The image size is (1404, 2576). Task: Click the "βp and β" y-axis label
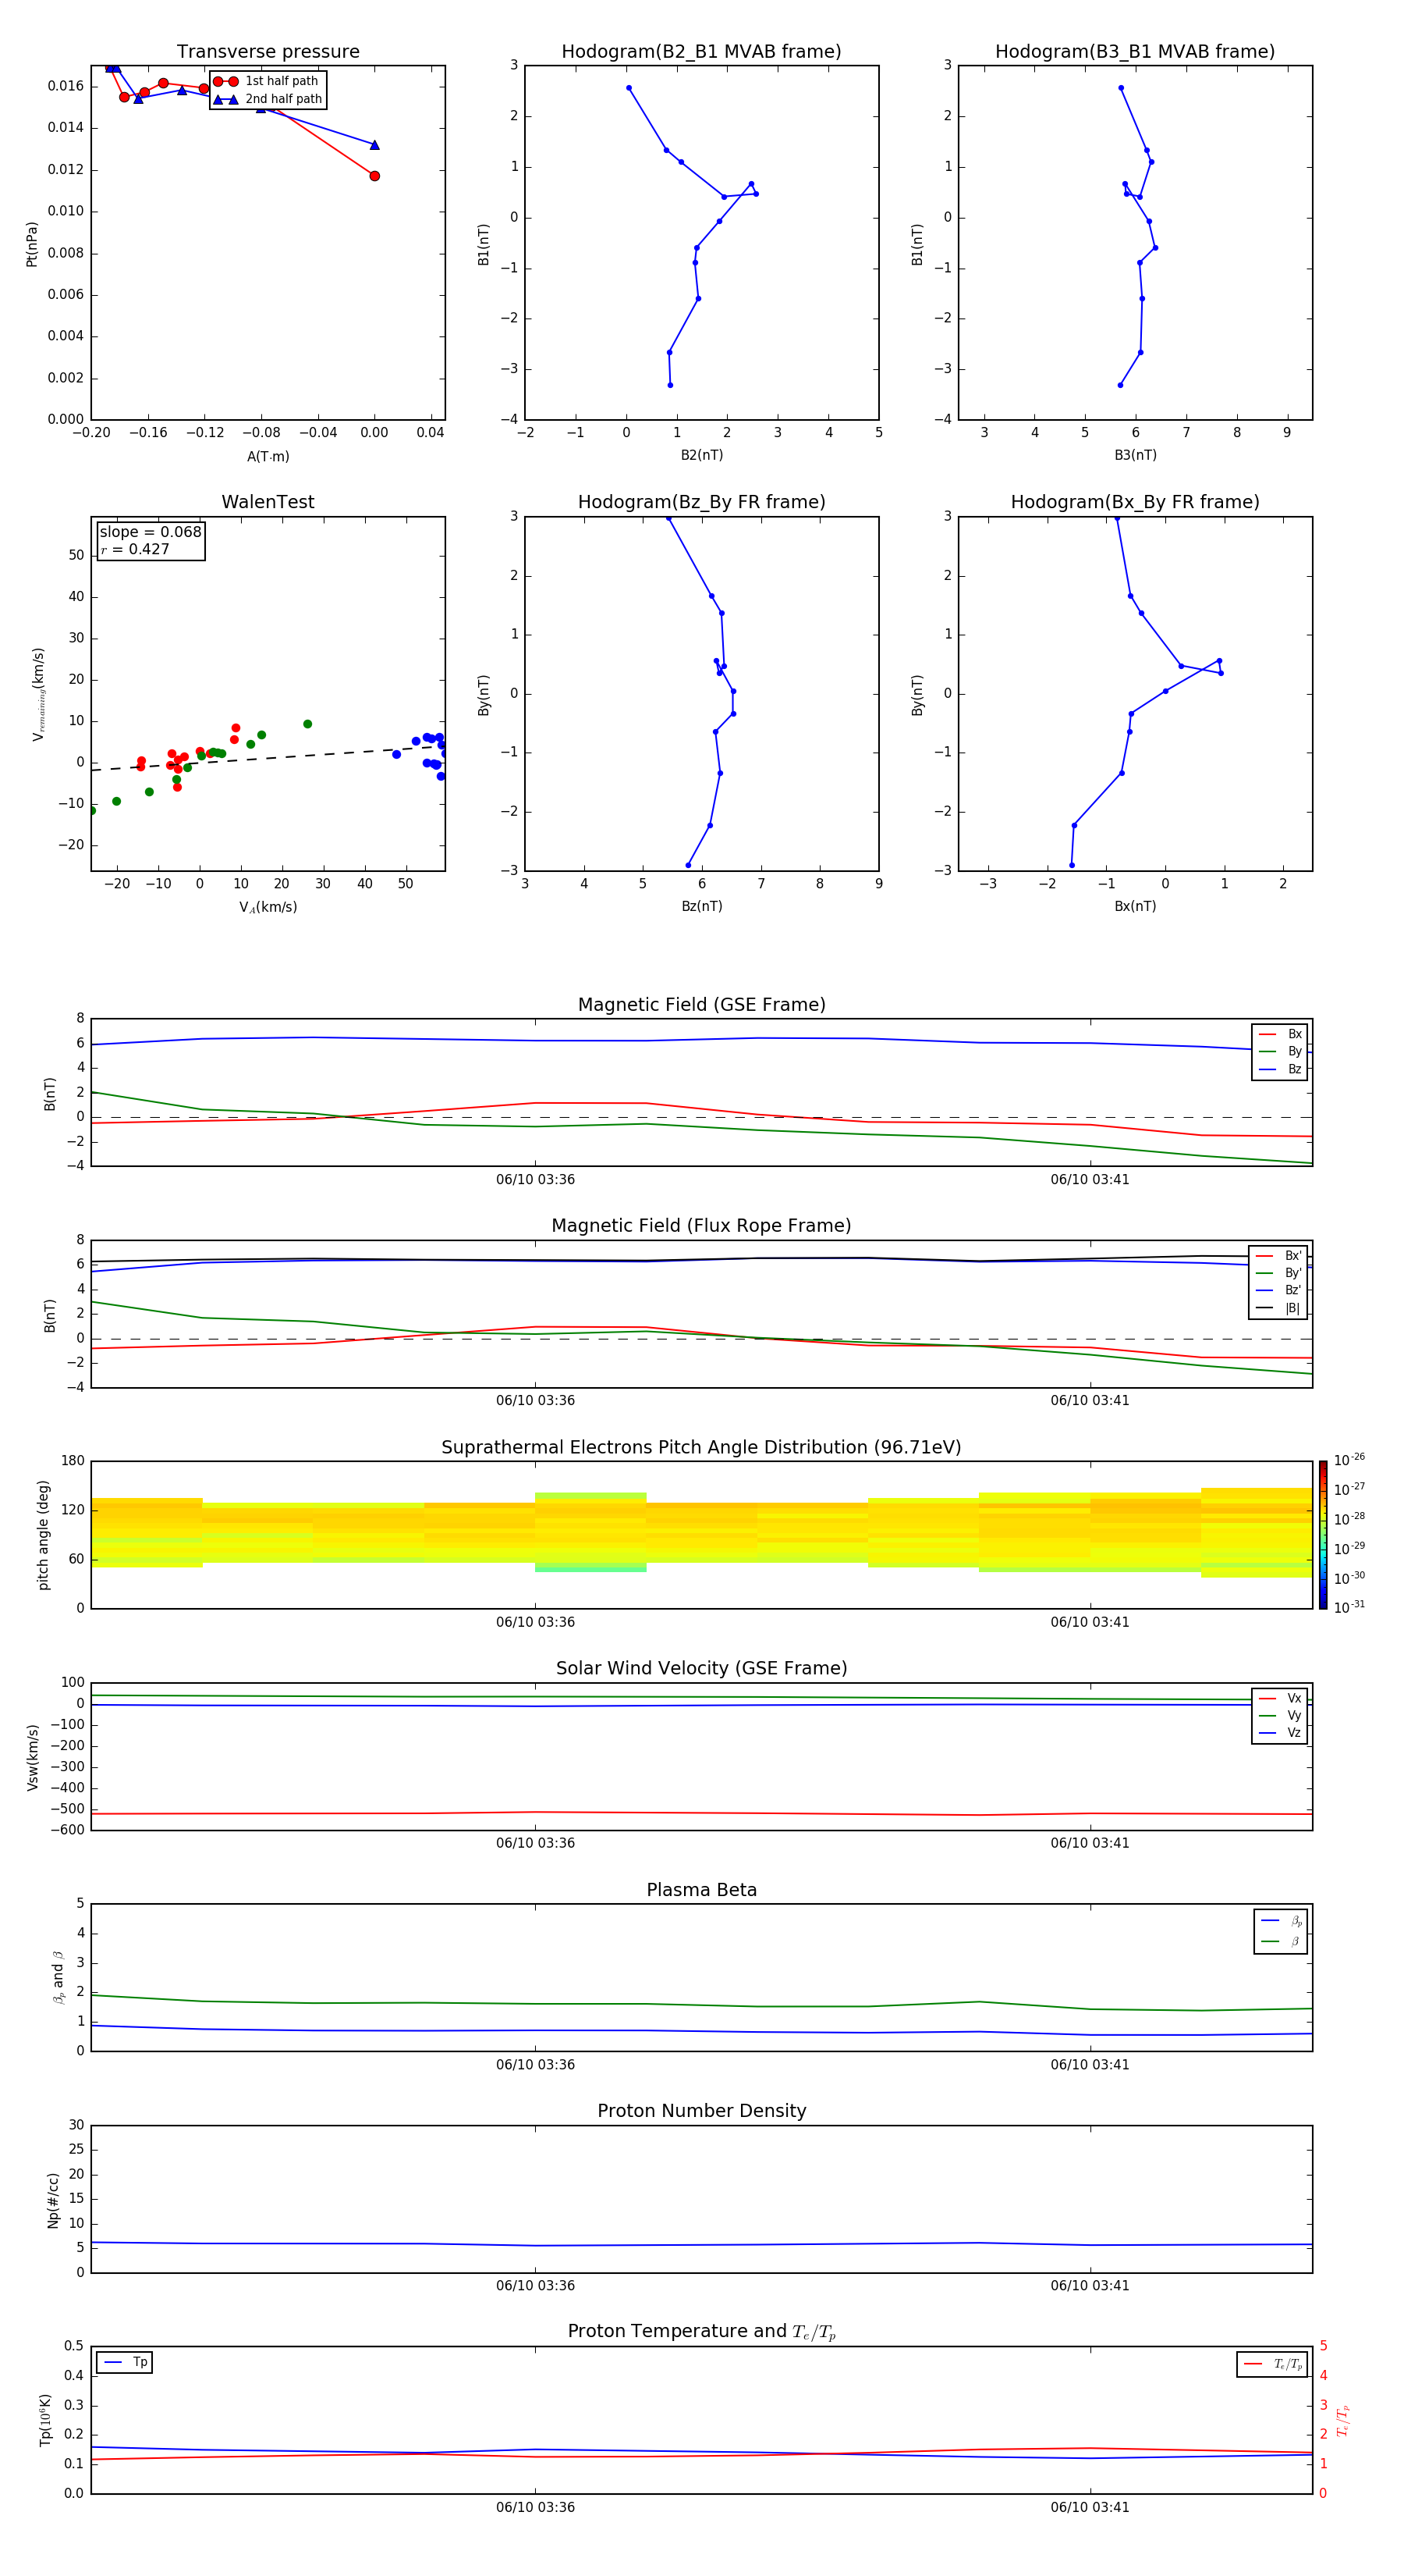coord(58,1977)
